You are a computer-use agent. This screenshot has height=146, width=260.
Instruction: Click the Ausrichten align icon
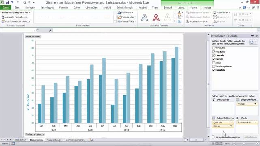tap(215, 13)
